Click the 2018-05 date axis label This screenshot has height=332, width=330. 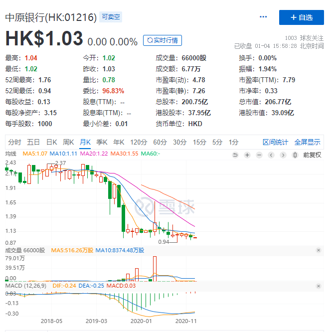pyautogui.click(x=51, y=321)
